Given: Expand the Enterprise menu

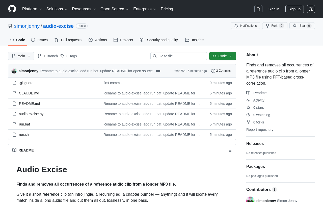Looking at the screenshot, I should click(145, 9).
